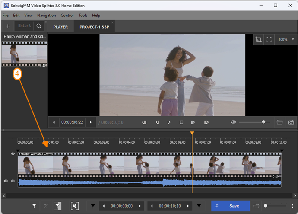Start playback with the play button
The image size is (298, 214).
tap(169, 122)
